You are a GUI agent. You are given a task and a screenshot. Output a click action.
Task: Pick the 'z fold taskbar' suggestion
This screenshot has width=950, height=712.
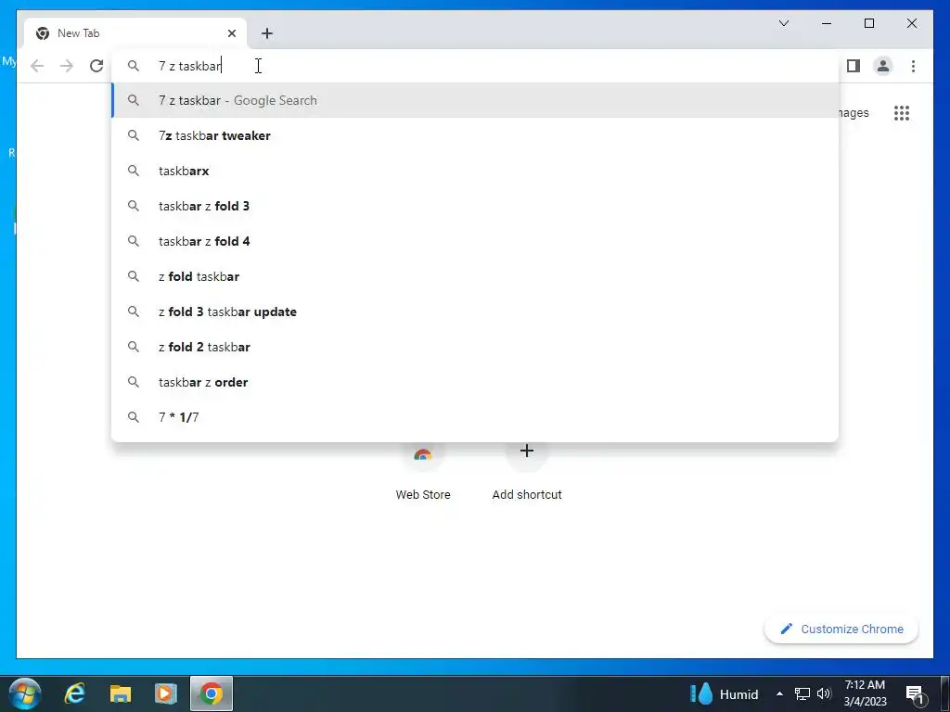pos(475,276)
